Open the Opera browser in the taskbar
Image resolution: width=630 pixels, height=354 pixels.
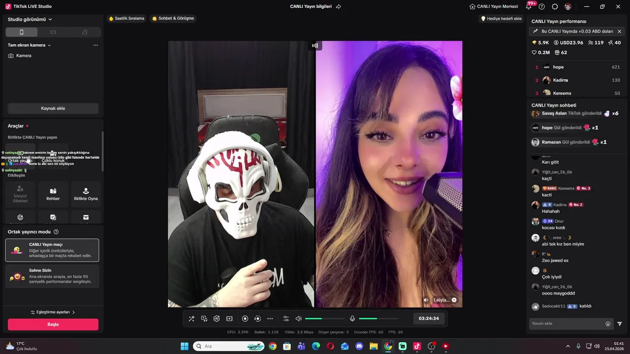330,346
